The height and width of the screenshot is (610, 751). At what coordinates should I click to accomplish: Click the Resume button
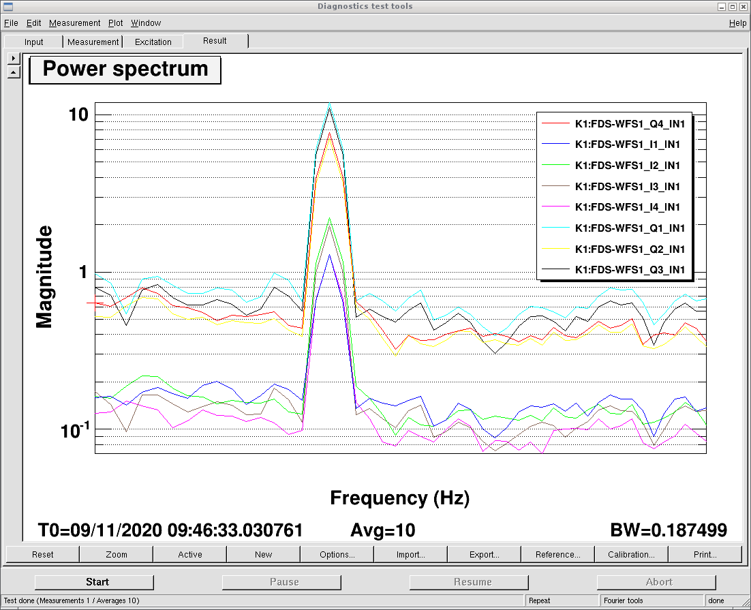tap(469, 582)
